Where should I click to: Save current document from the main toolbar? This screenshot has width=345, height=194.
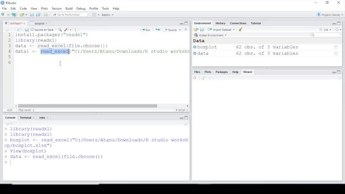32,15
